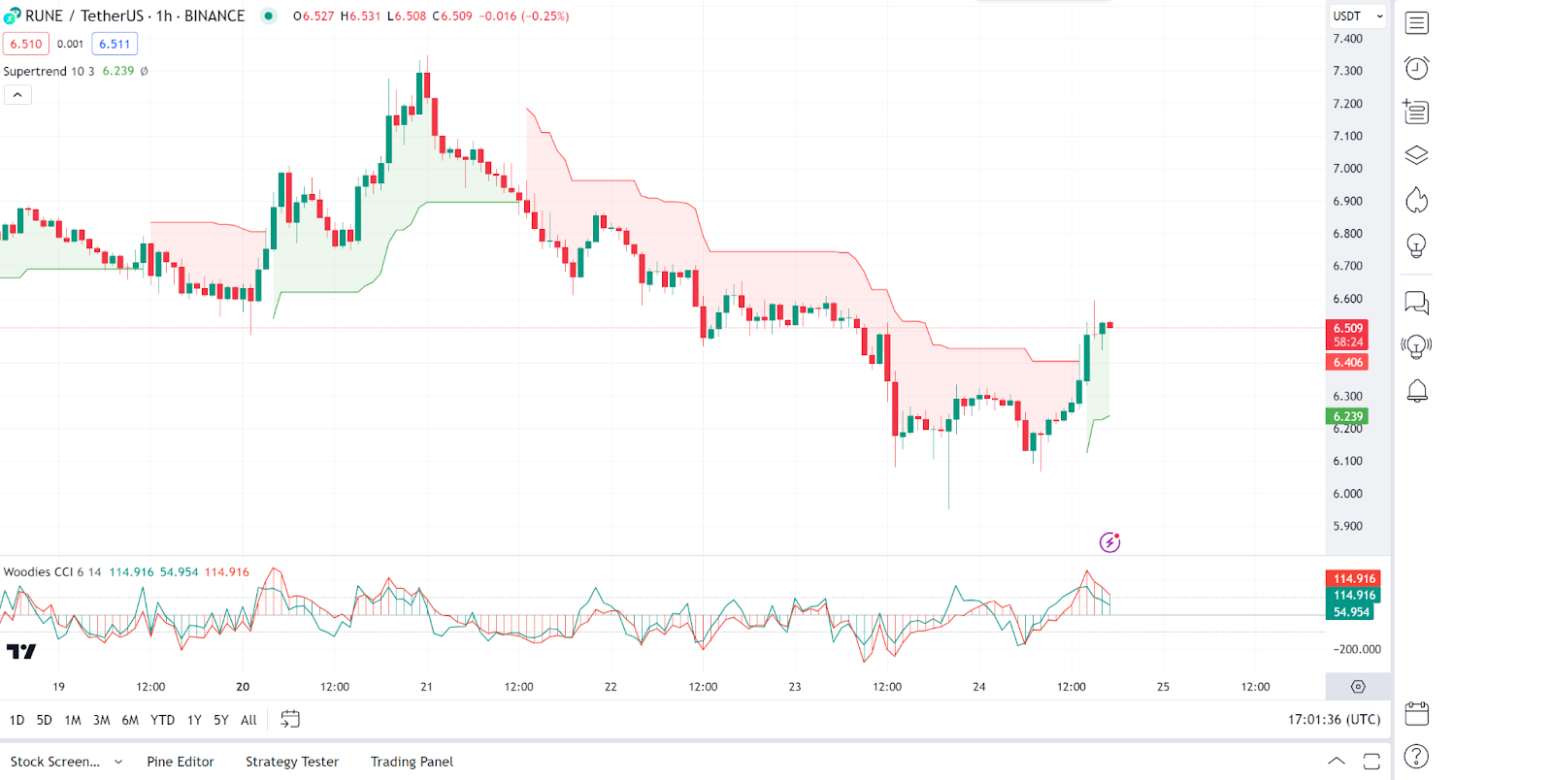The width and height of the screenshot is (1553, 780).
Task: Select the YTD time range
Action: tap(162, 720)
